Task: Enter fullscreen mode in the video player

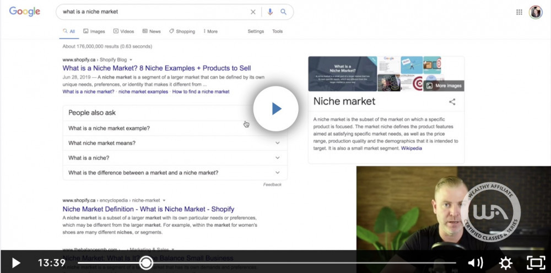Action: pyautogui.click(x=536, y=263)
